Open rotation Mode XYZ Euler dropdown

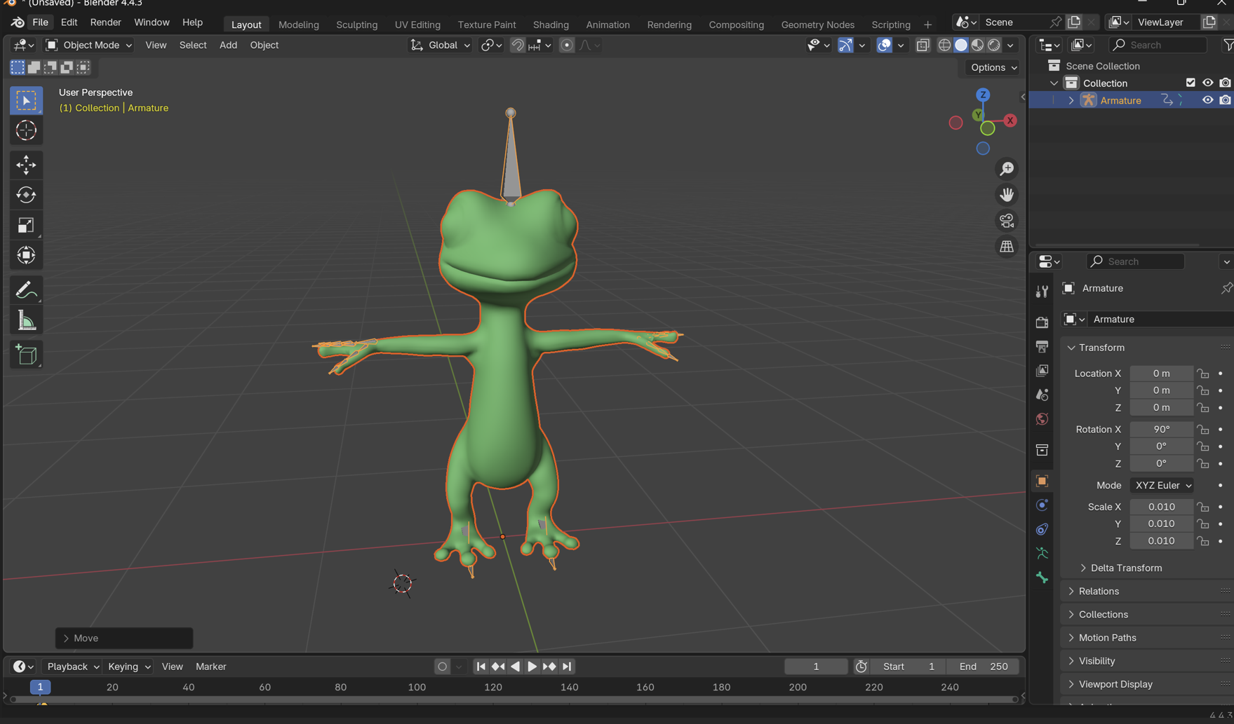coord(1162,485)
